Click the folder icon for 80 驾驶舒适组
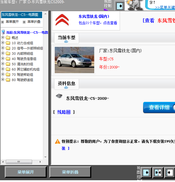Viewport: 175px width, 182px height. 8,80
